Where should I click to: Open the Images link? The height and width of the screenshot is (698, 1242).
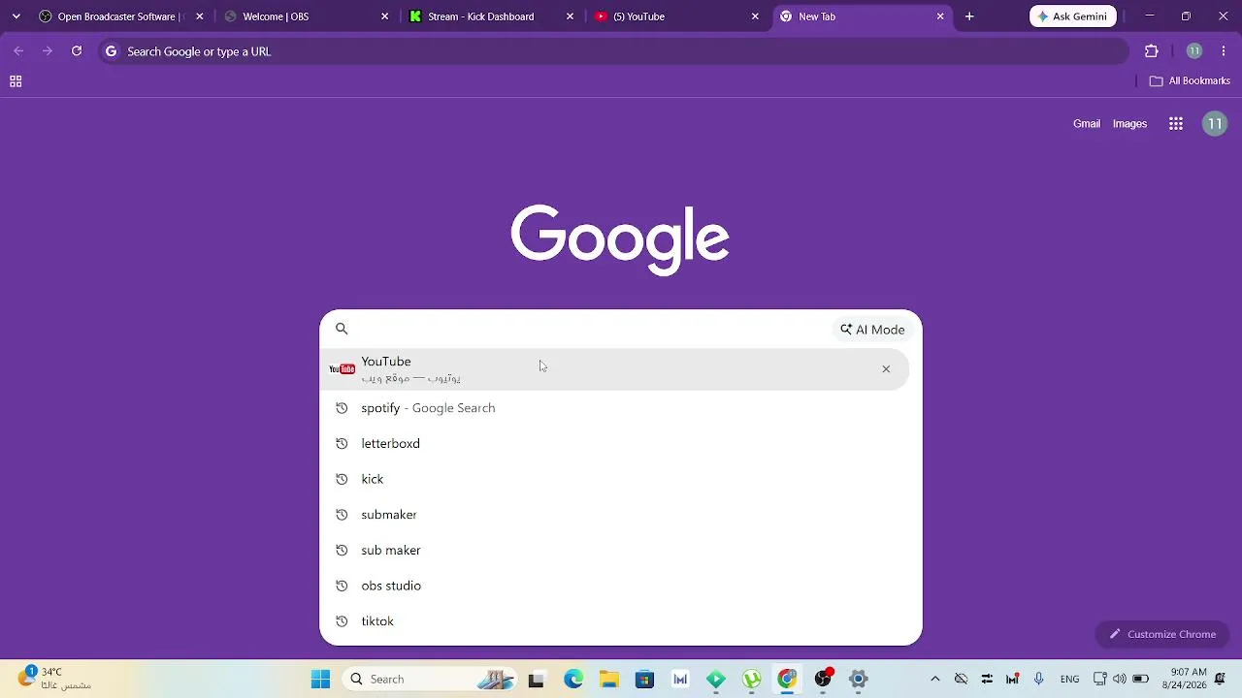pos(1129,124)
